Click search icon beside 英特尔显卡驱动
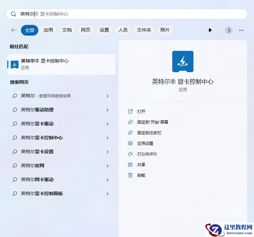The width and height of the screenshot is (254, 237). (x=15, y=124)
